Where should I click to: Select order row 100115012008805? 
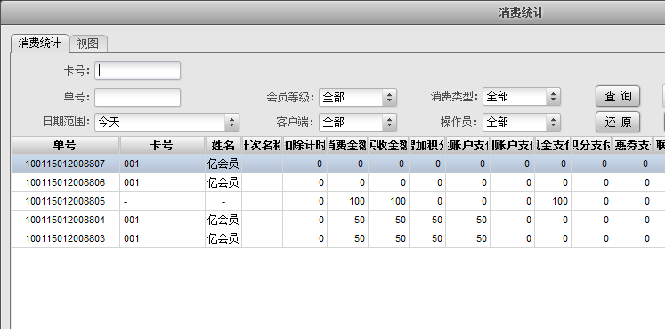(x=337, y=201)
